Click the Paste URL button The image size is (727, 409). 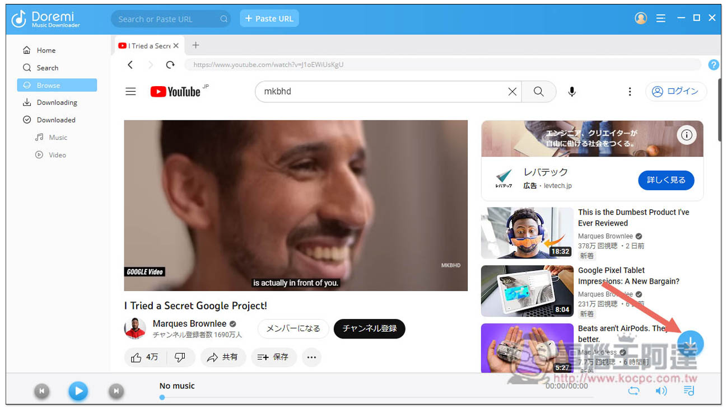(x=269, y=18)
